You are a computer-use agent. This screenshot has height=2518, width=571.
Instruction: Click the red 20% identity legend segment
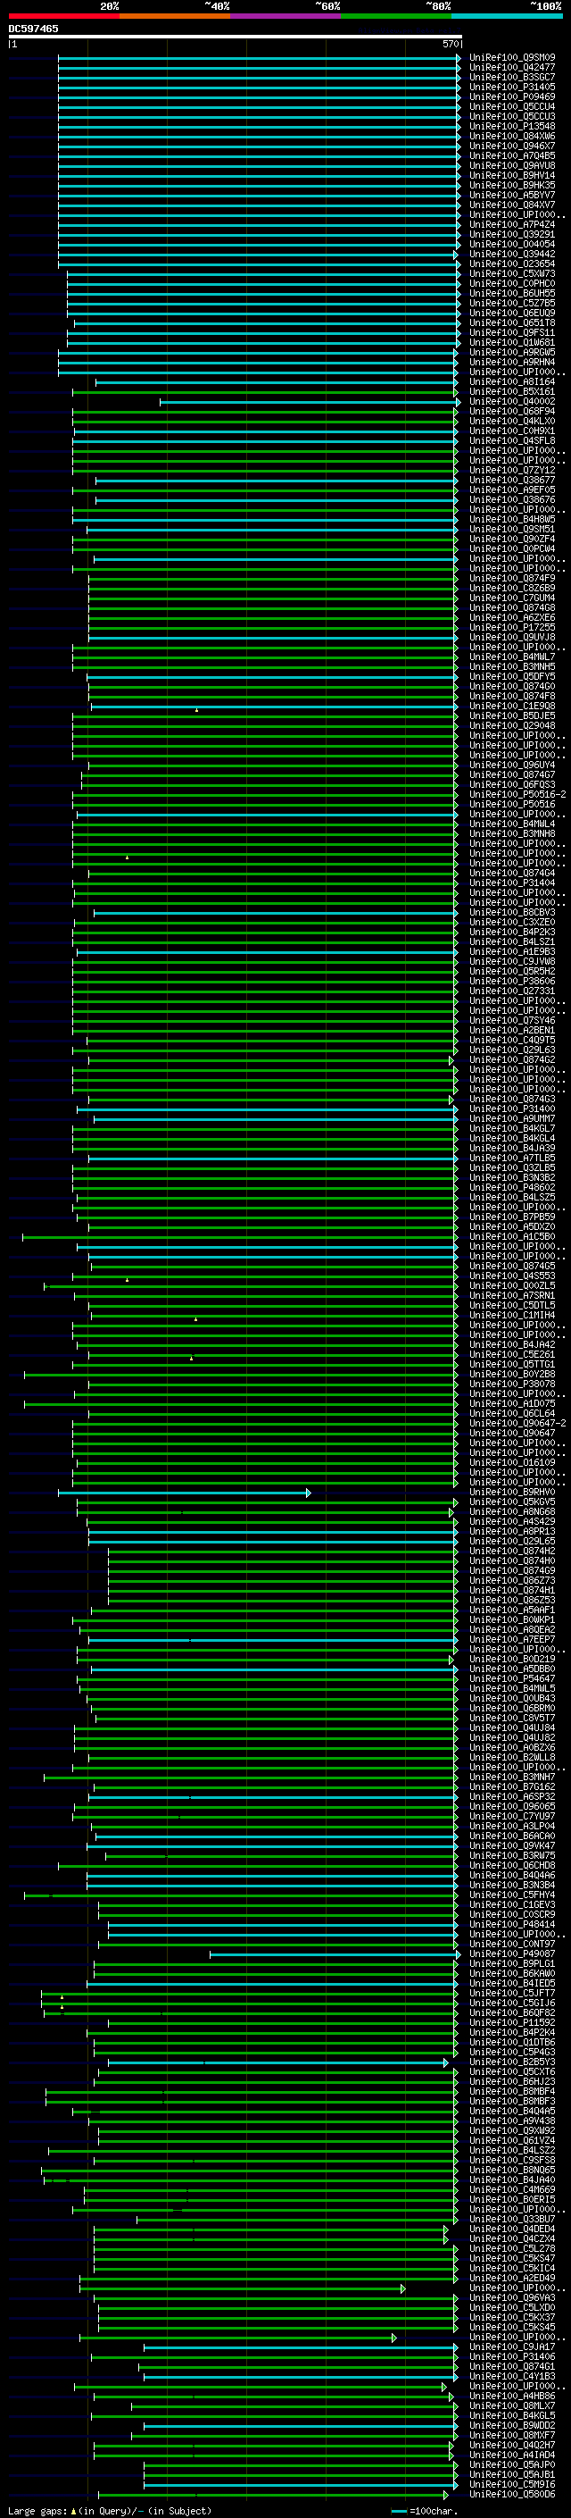pos(63,16)
